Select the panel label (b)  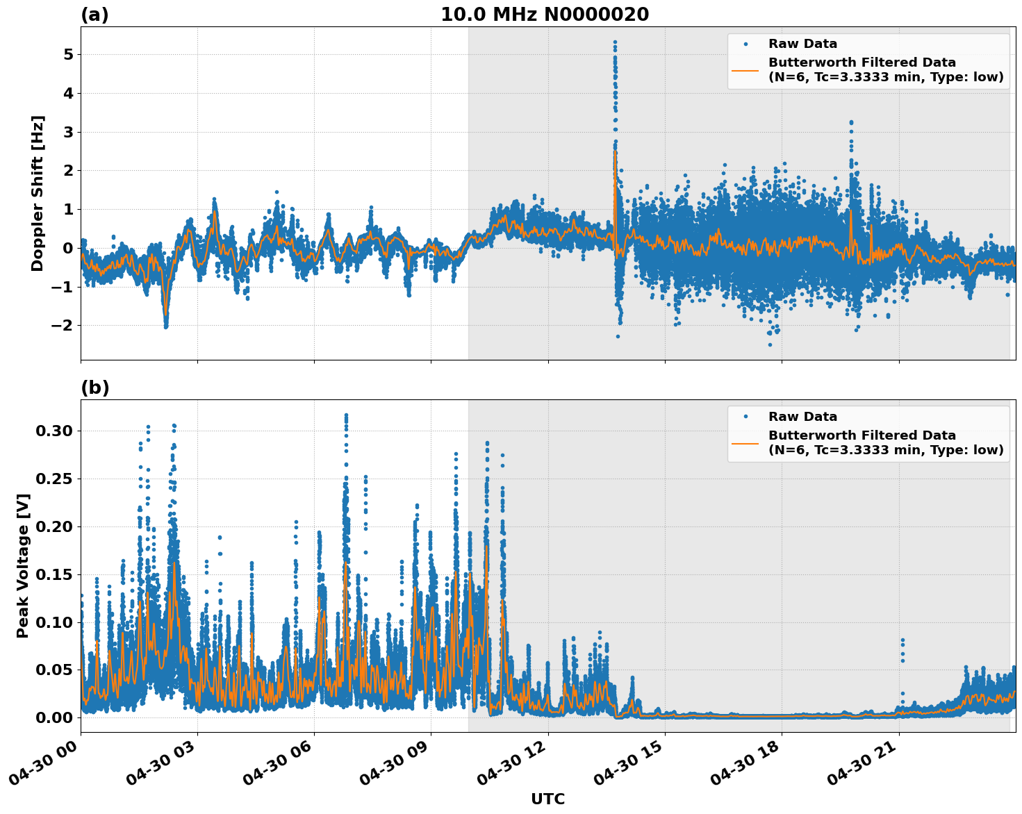click(95, 388)
